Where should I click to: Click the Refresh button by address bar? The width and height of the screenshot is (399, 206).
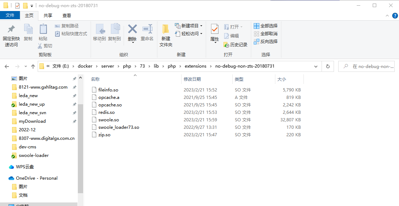coord(328,66)
